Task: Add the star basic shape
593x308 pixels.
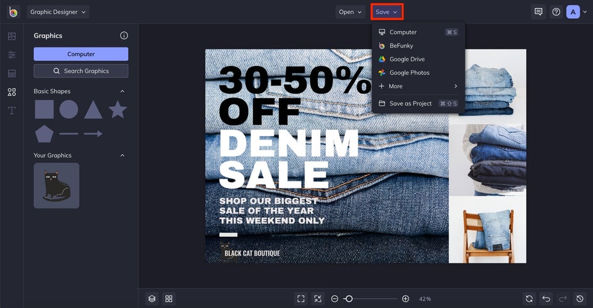Action: coord(117,109)
